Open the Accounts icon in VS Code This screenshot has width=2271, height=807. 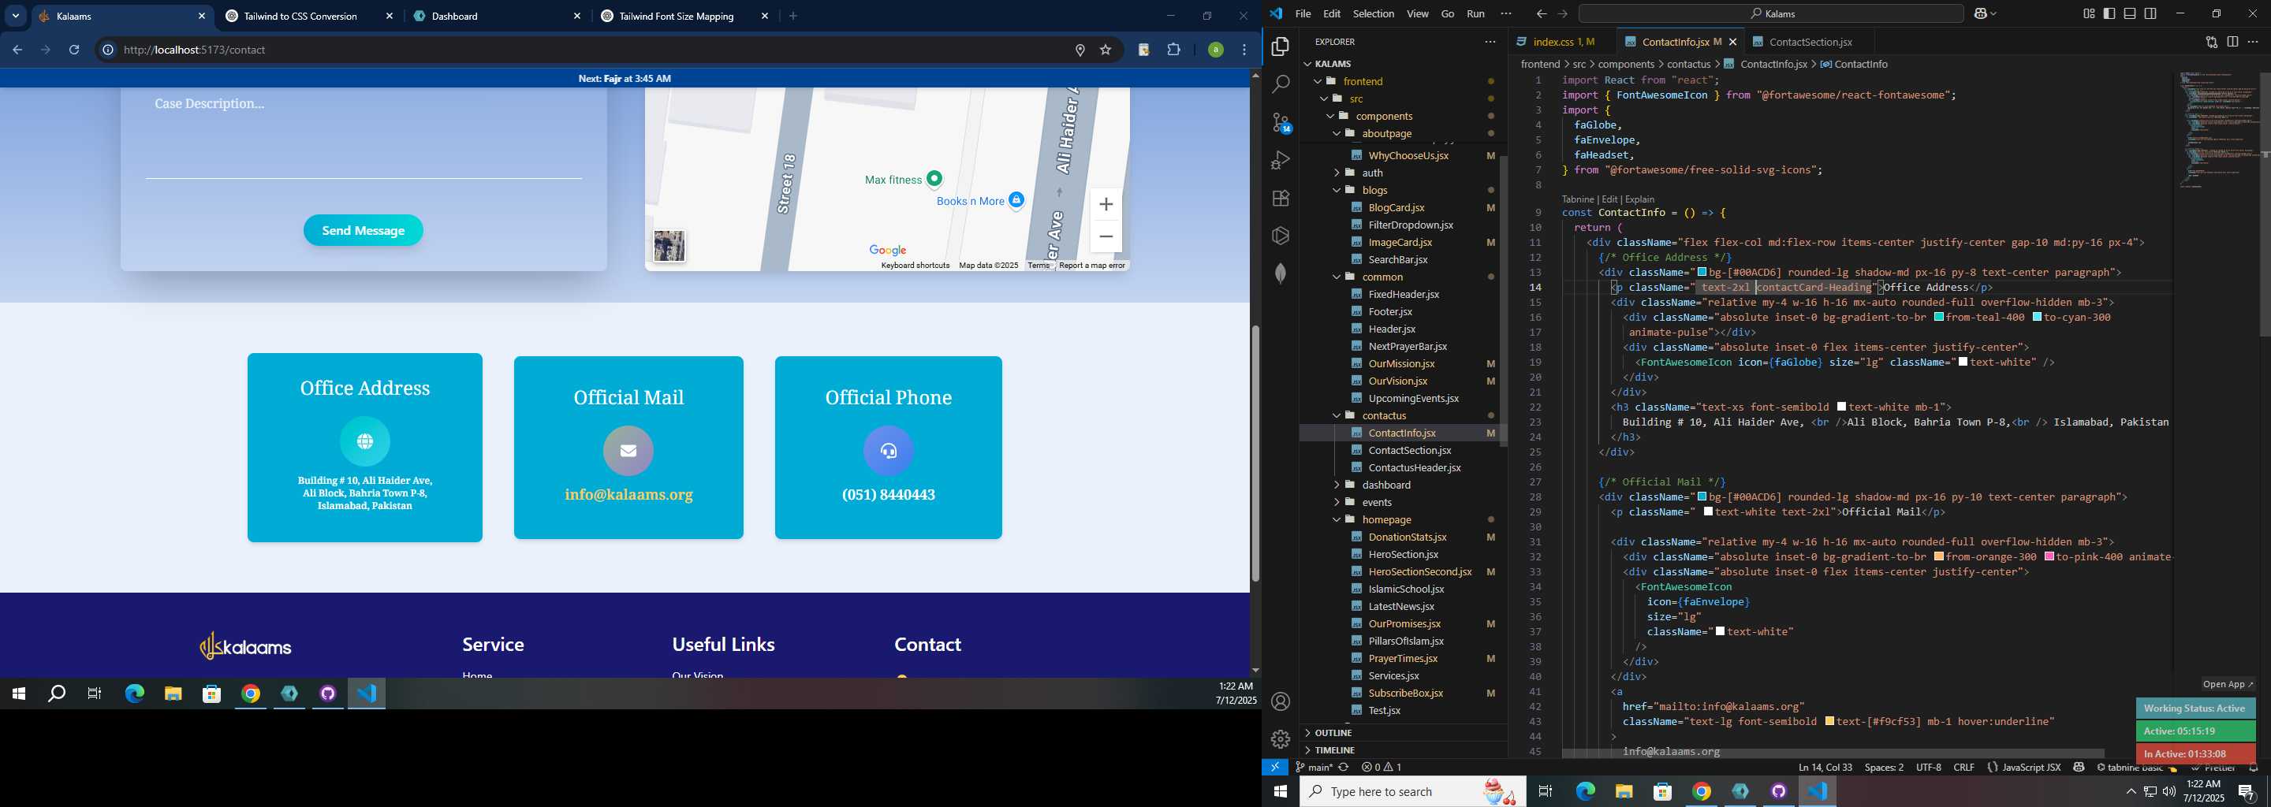coord(1281,701)
